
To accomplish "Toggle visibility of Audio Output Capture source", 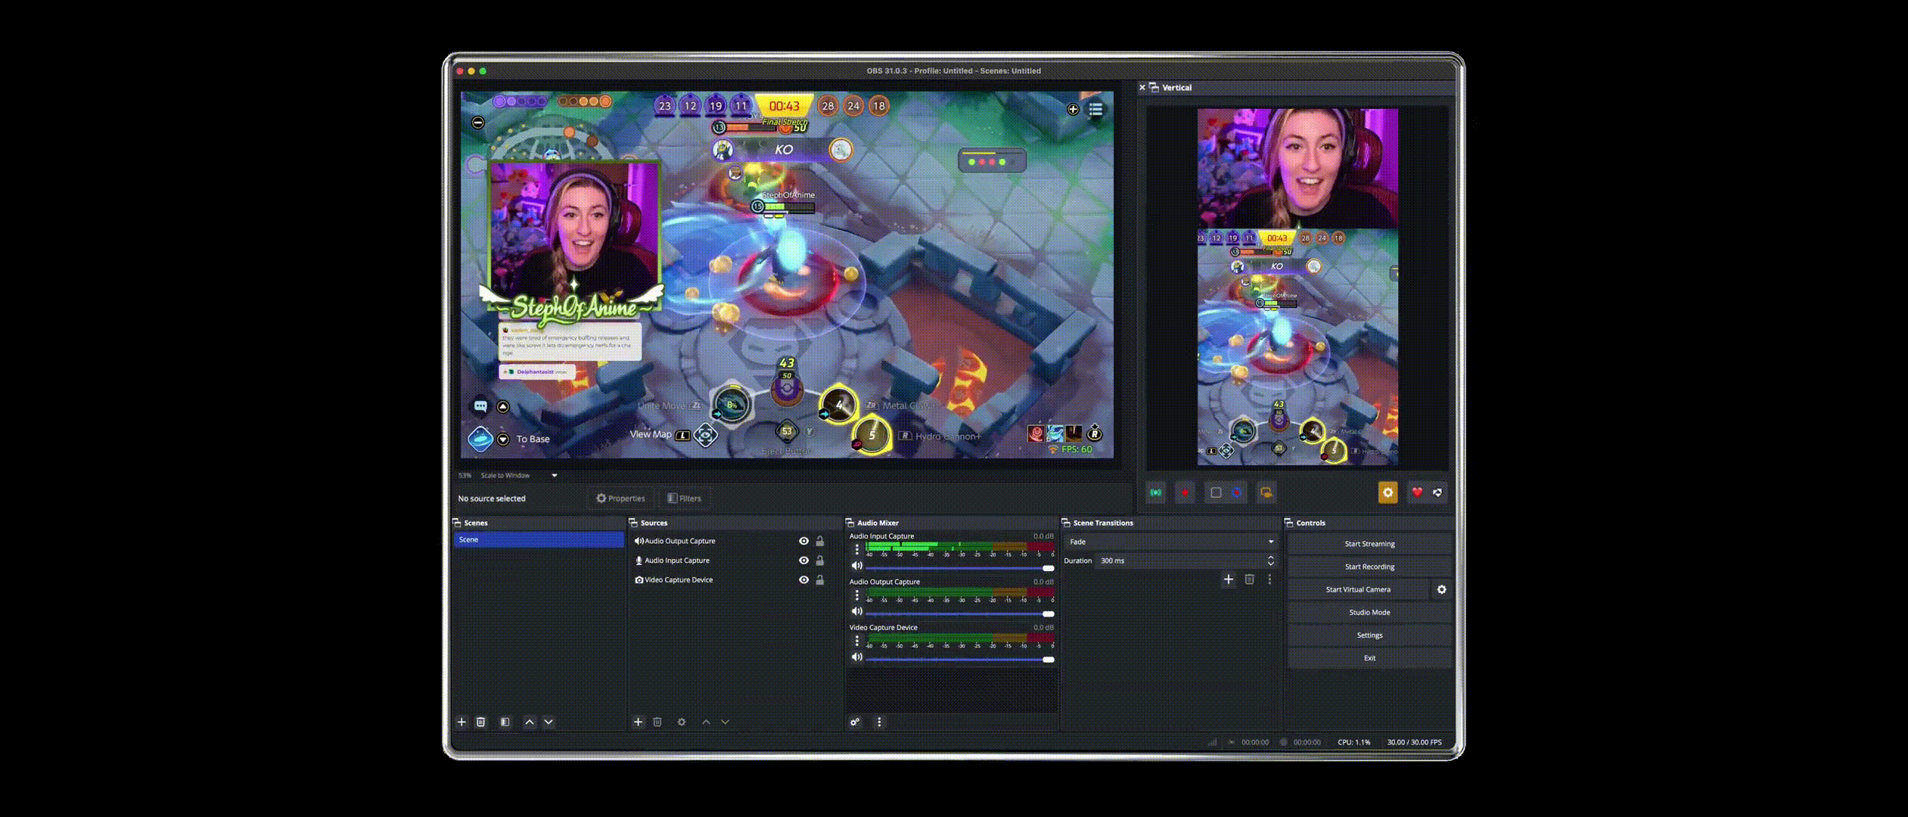I will [x=803, y=541].
